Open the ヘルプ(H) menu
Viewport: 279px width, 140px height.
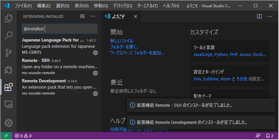pos(171,6)
